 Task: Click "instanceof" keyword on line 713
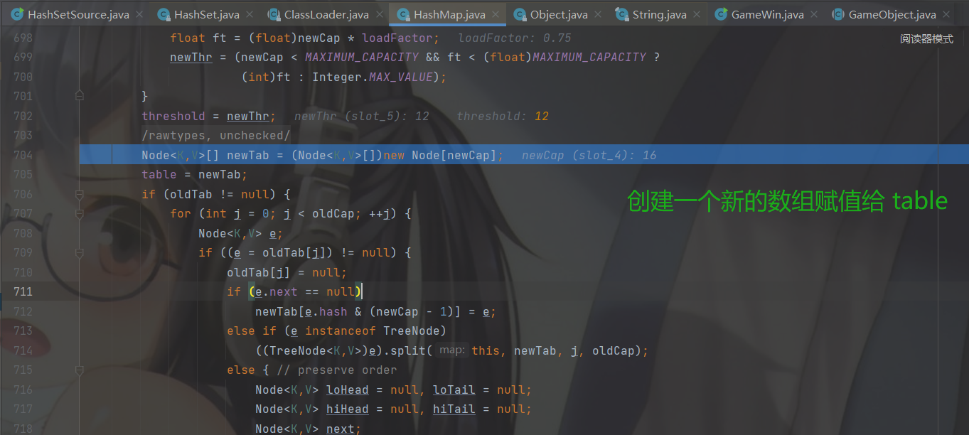tap(341, 331)
